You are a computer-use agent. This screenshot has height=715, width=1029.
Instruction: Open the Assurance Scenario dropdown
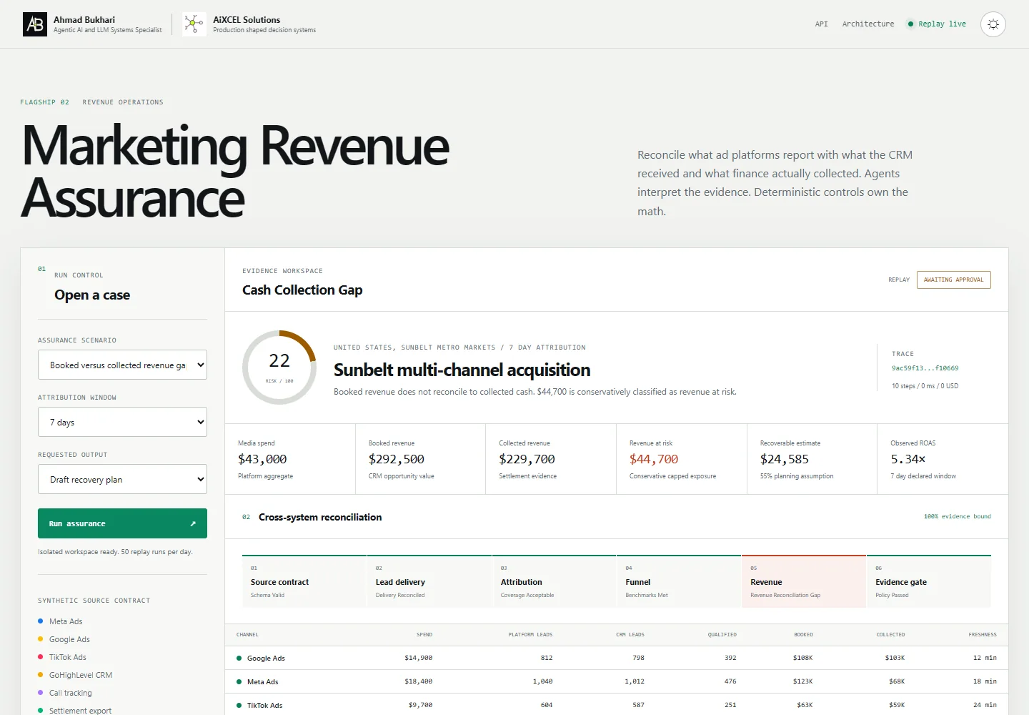[x=122, y=365]
